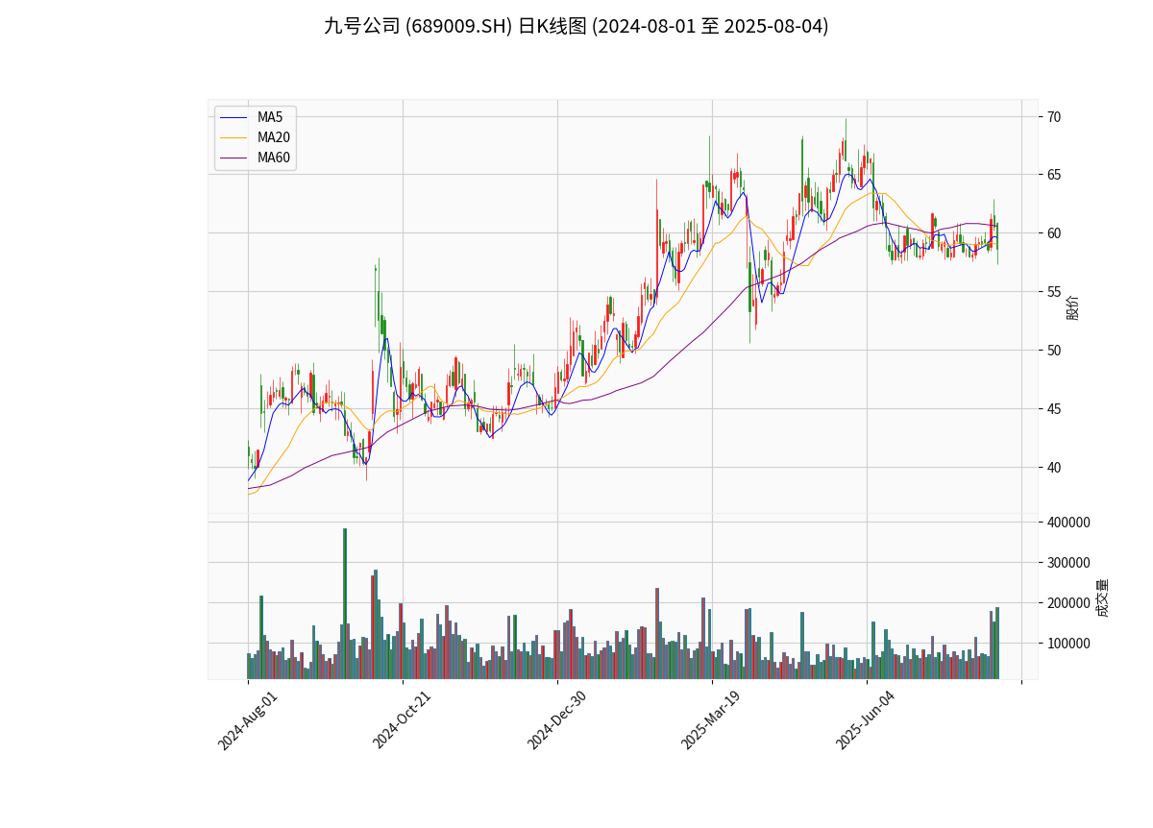Click the 成交量 axis label
This screenshot has height=828, width=1153.
coord(1102,597)
